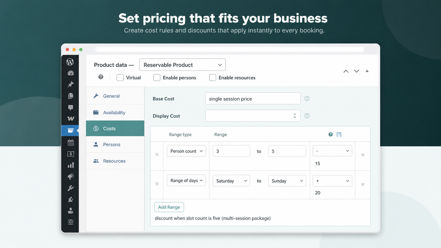Switch to the Persons tab
Image resolution: width=441 pixels, height=248 pixels.
(115, 144)
